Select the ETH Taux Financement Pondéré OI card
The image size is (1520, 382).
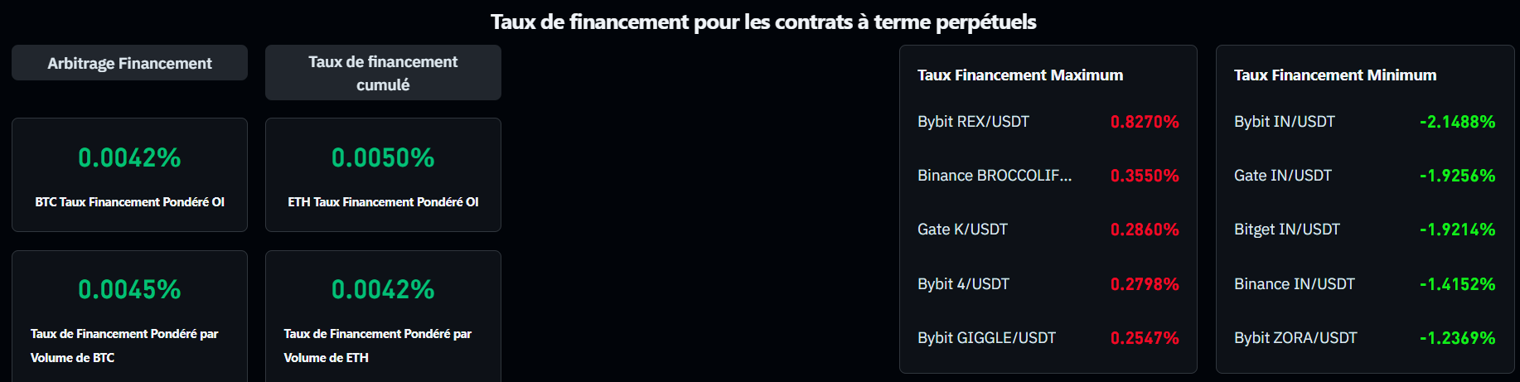coord(383,175)
